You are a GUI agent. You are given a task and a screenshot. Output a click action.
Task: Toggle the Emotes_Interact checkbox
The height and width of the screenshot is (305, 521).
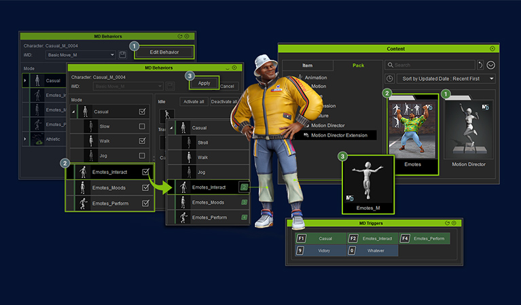(x=145, y=172)
